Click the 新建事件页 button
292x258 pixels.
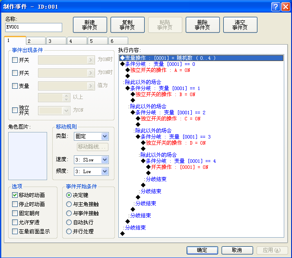tap(90, 25)
